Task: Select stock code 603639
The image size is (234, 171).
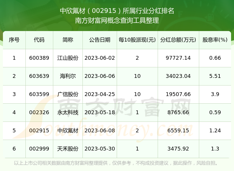Action: [39, 76]
